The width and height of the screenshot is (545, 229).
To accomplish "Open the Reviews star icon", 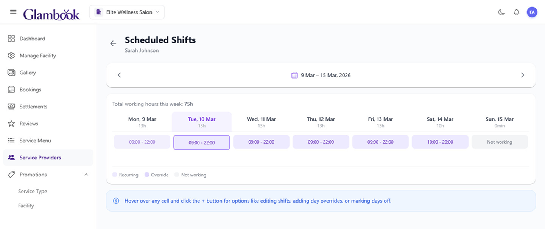I will pos(11,124).
